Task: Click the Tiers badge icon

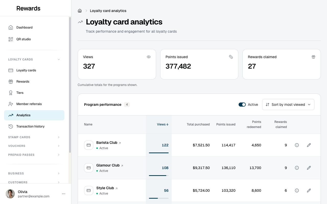Action: pyautogui.click(x=11, y=93)
